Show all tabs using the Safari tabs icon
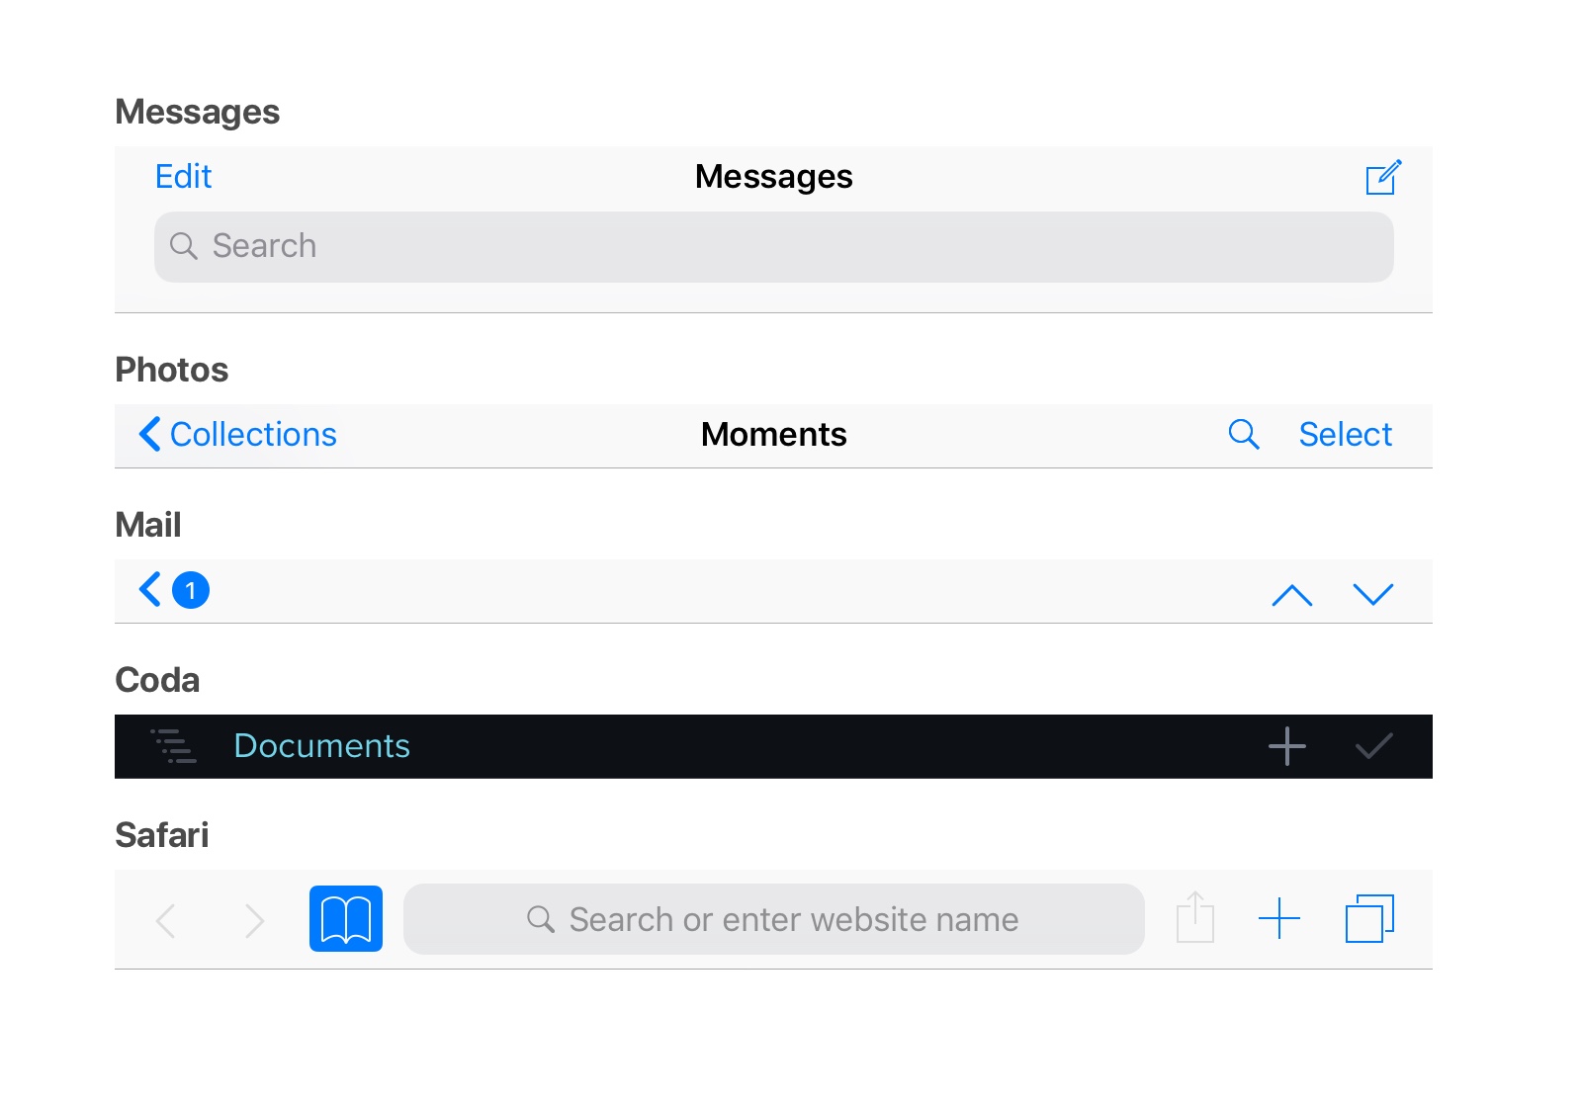This screenshot has height=1100, width=1582. [x=1369, y=918]
